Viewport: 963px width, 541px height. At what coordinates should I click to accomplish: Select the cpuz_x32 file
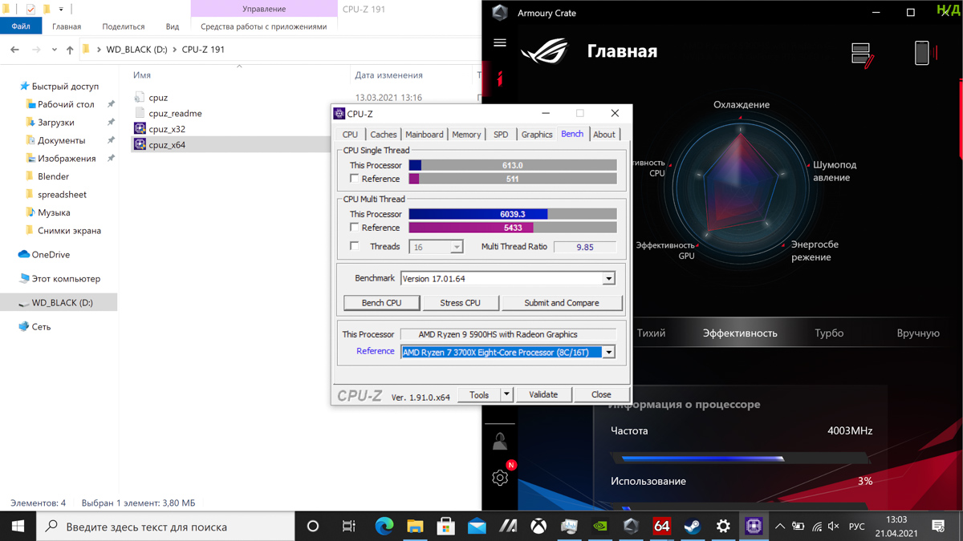(x=167, y=129)
